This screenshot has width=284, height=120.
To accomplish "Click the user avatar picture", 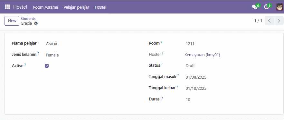I will tap(279, 7).
